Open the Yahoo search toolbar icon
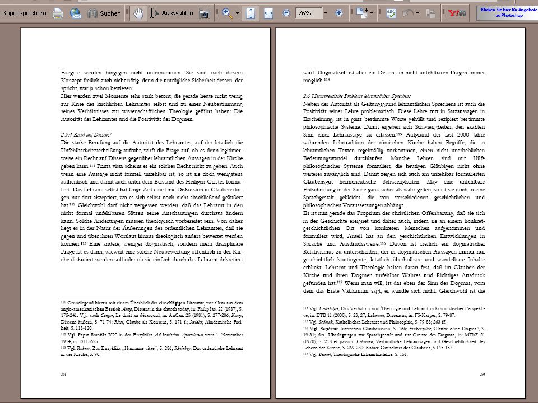The height and width of the screenshot is (403, 538). click(x=457, y=13)
